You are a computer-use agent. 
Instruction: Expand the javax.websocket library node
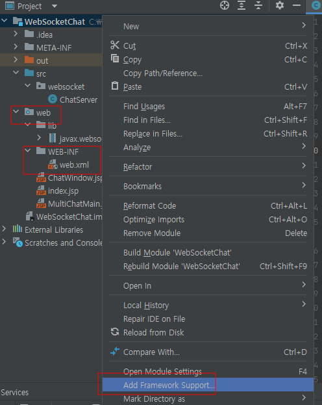click(39, 138)
